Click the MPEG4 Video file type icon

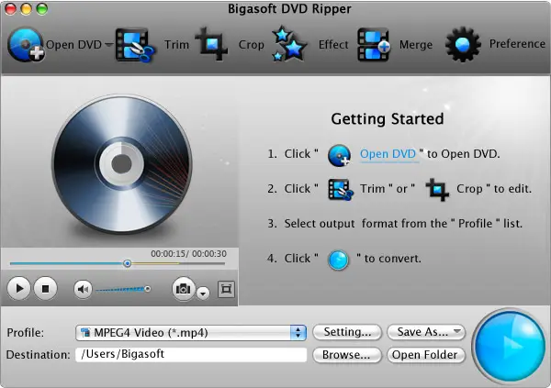[x=85, y=332]
